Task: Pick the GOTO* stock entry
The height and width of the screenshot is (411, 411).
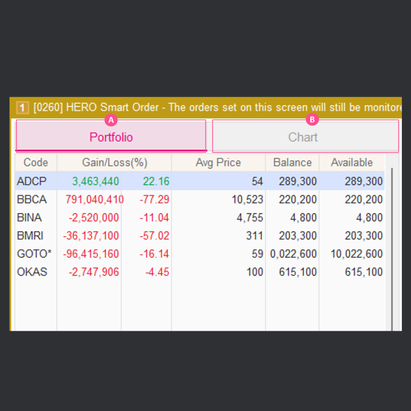Action: pos(34,254)
